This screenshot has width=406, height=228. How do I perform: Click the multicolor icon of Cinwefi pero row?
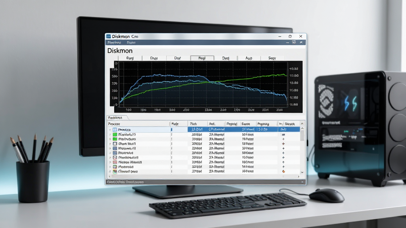[115, 171]
